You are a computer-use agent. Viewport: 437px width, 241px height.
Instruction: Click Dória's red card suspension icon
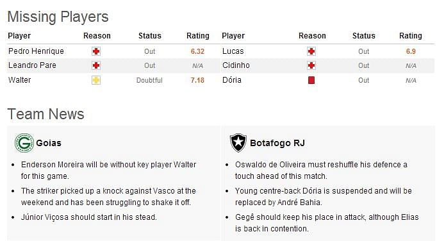[x=311, y=80]
